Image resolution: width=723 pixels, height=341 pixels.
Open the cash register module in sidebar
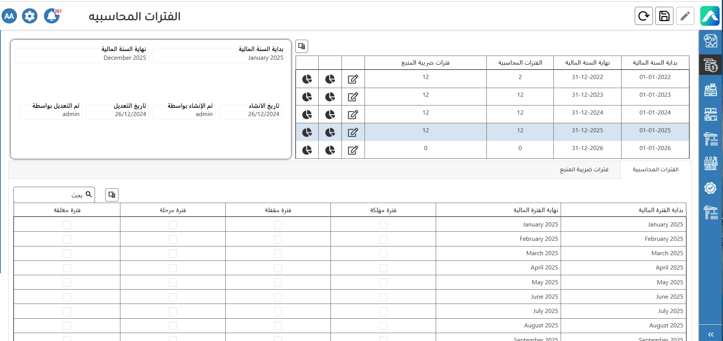pyautogui.click(x=711, y=90)
